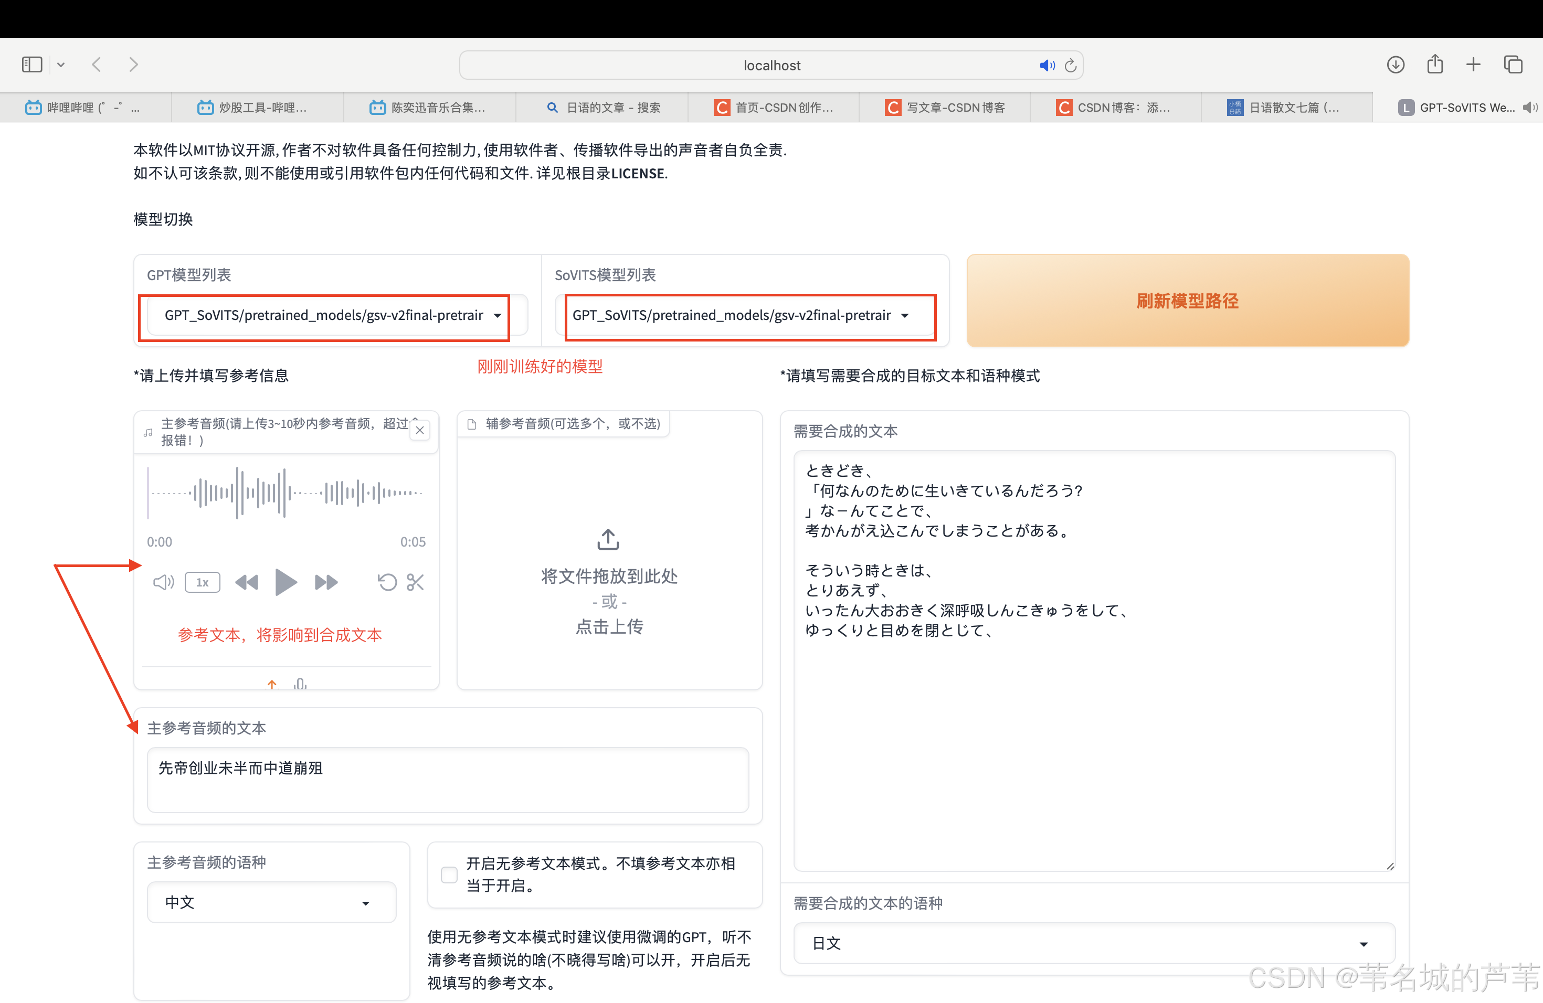Enable no-reference-text mode checkbox
1543x1003 pixels.
click(x=449, y=874)
